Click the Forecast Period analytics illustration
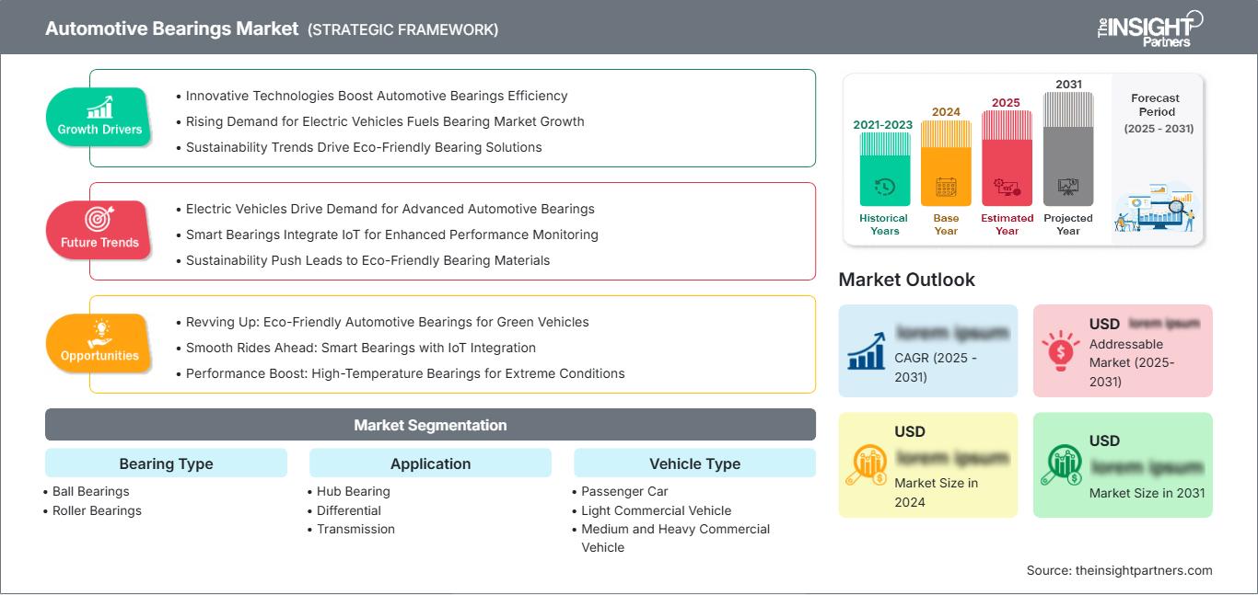Screen dimensions: 1258x595 1155,209
